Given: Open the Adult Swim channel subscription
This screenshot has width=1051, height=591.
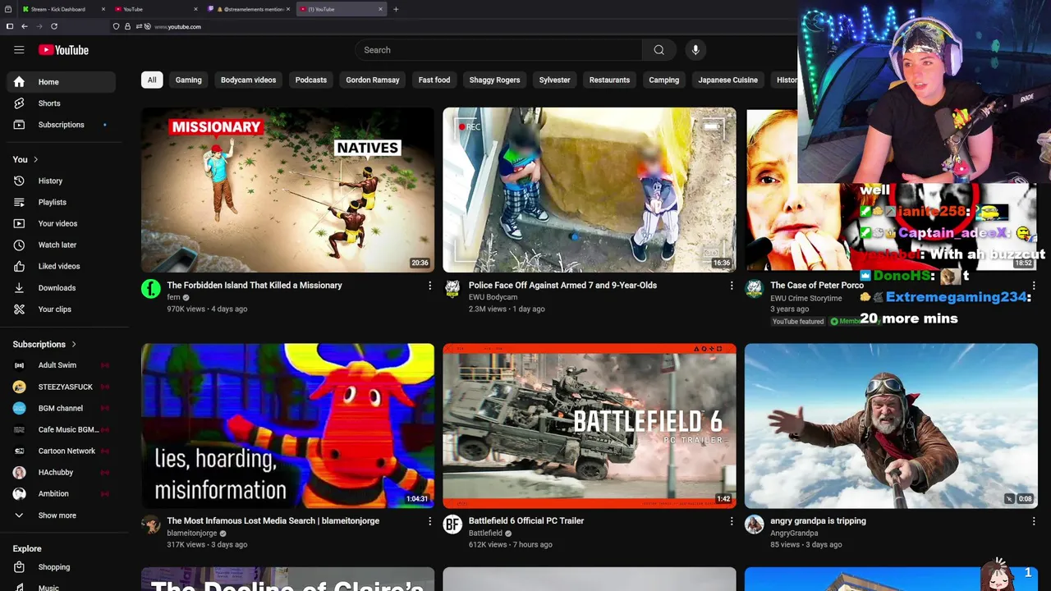Looking at the screenshot, I should (61, 365).
